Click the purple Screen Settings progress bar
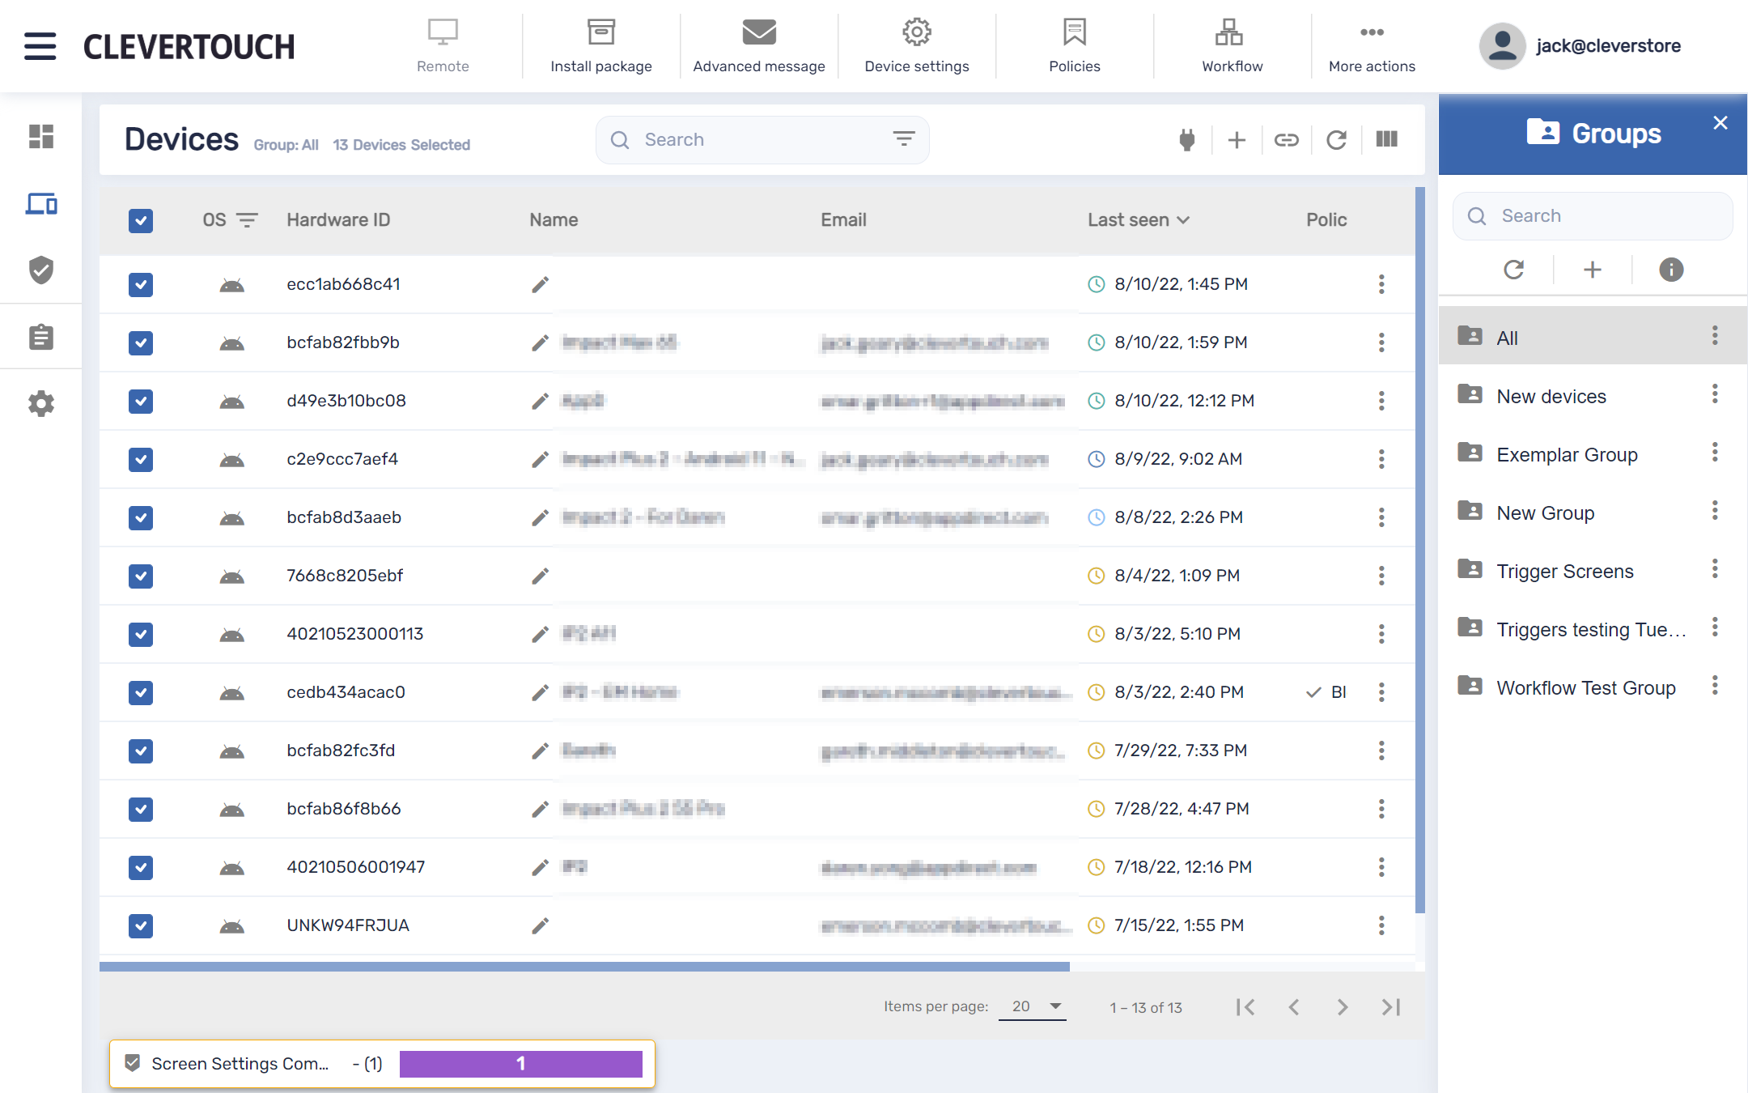The height and width of the screenshot is (1093, 1748). [x=520, y=1064]
